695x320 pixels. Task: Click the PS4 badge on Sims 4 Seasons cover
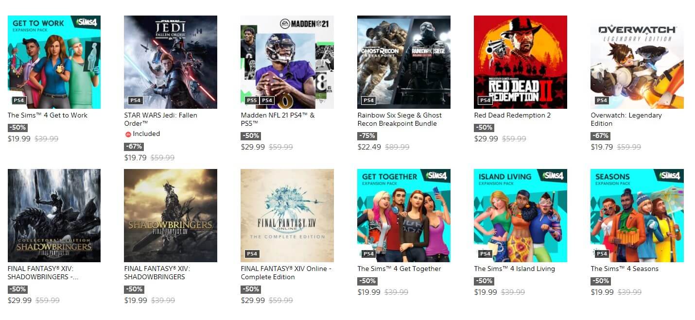[x=602, y=254]
